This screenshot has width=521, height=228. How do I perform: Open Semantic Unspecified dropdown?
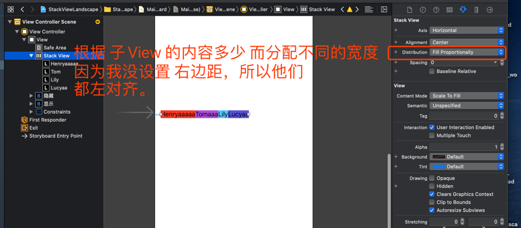click(467, 106)
